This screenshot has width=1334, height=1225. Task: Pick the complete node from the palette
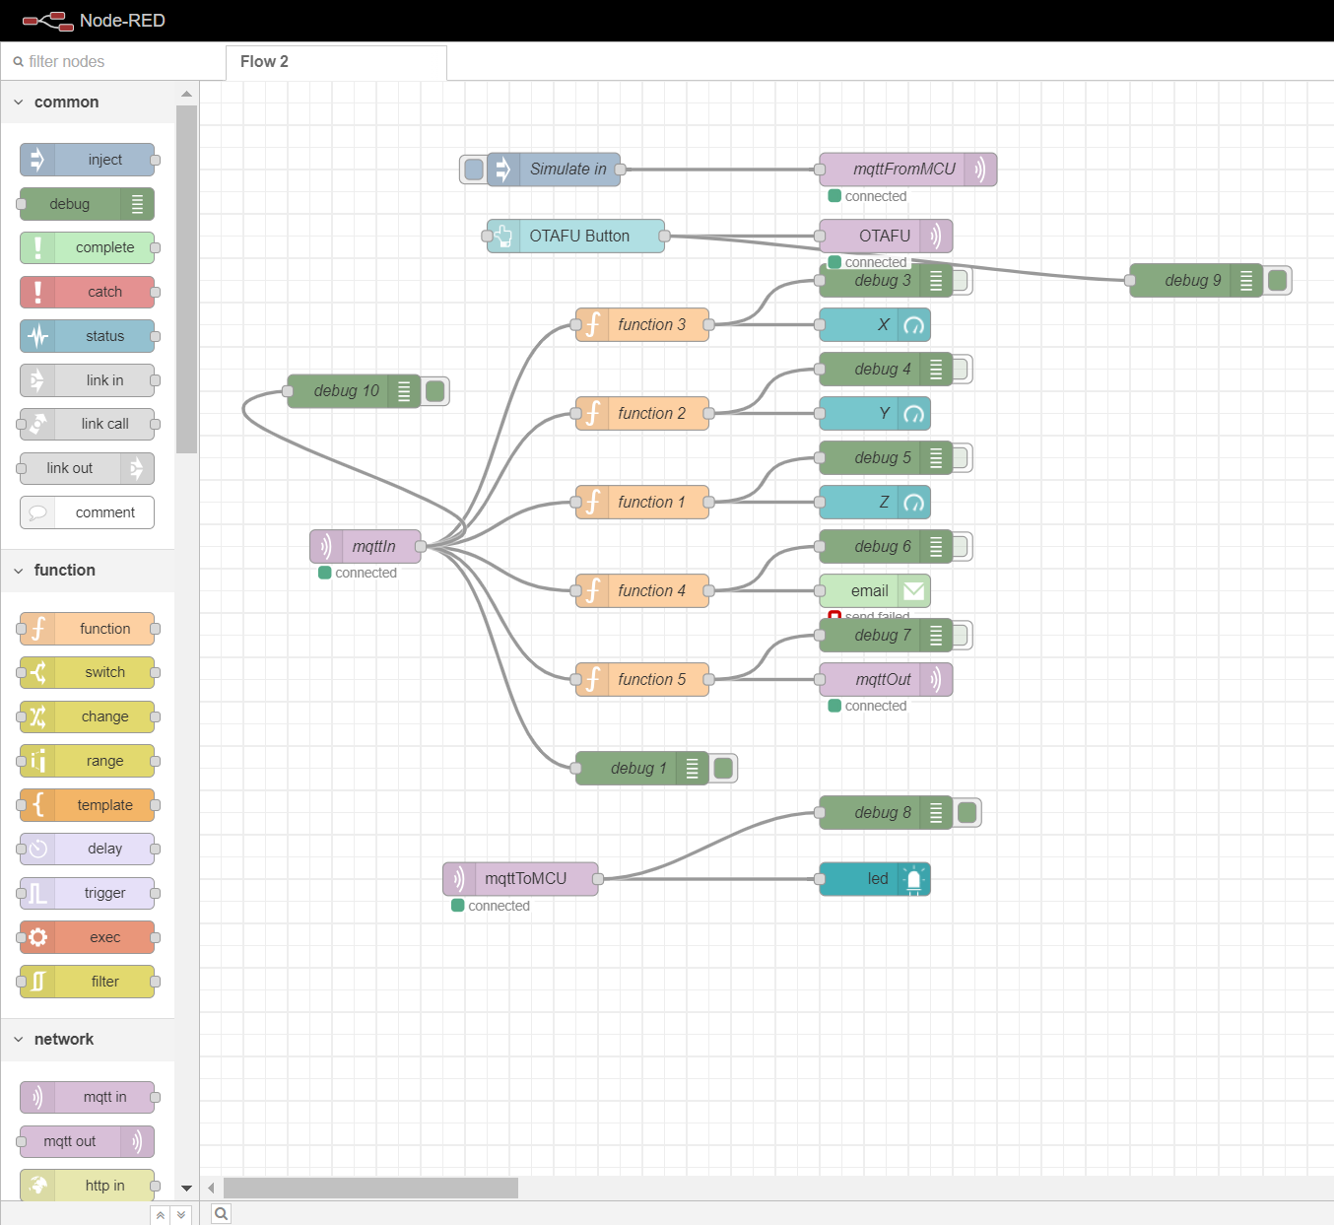87,247
